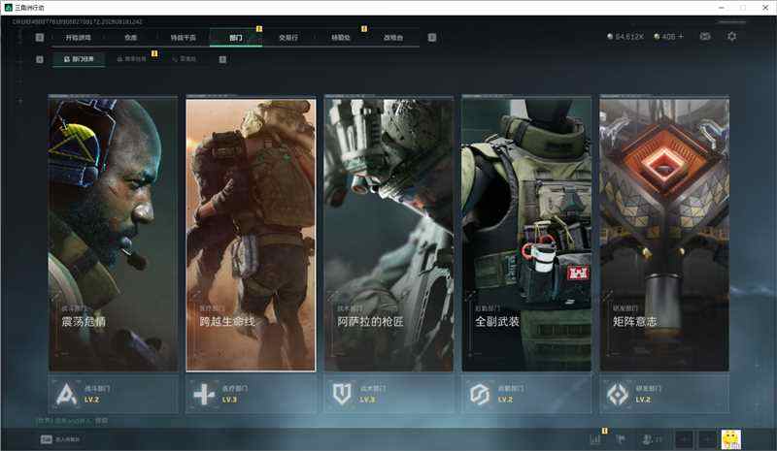777x451 pixels.
Task: Open the 震荡危情 mission card
Action: (x=114, y=234)
